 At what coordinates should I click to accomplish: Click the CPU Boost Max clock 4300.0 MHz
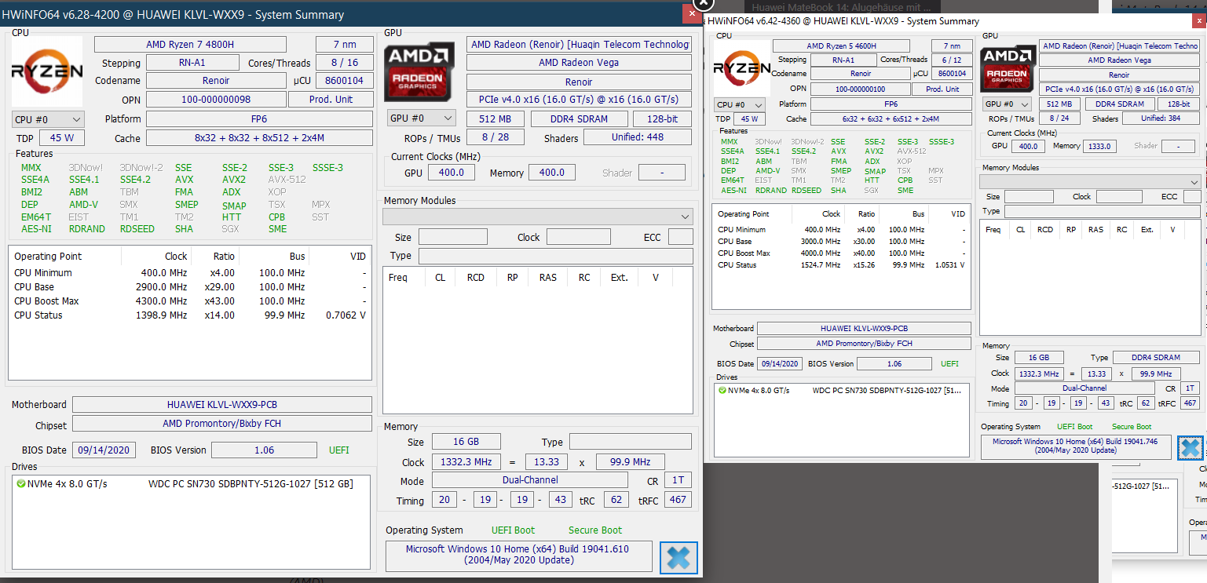tap(160, 301)
